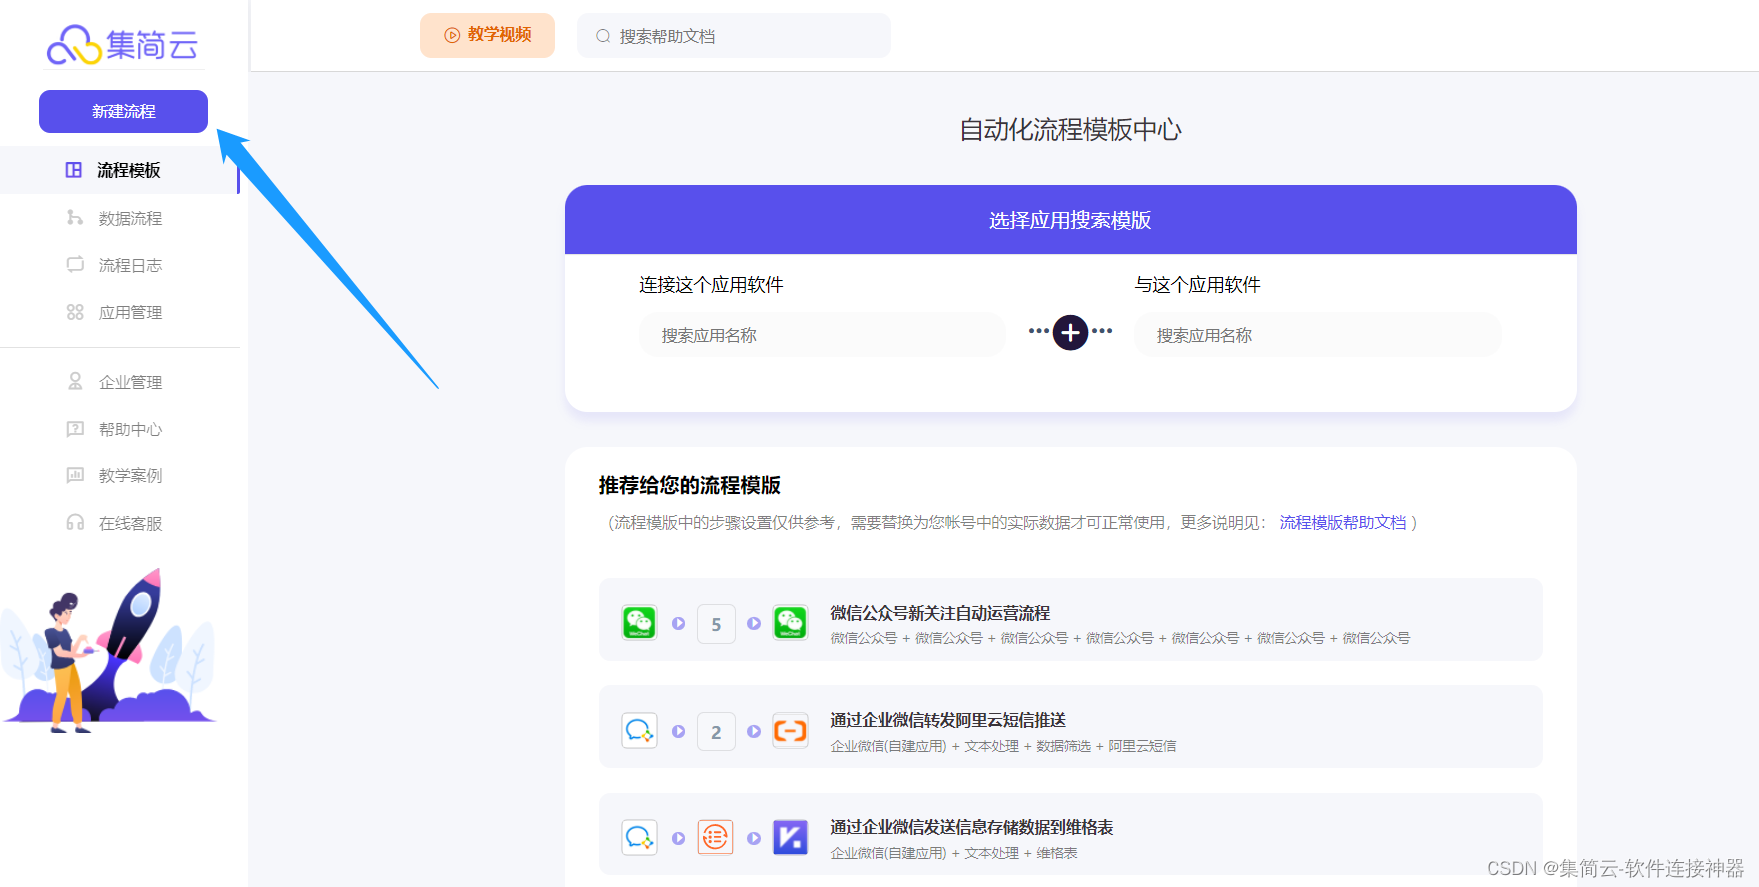This screenshot has height=887, width=1759.
Task: Click 企业微信(自建应用) + 文本处理 + 维格表 text
Action: tap(953, 853)
